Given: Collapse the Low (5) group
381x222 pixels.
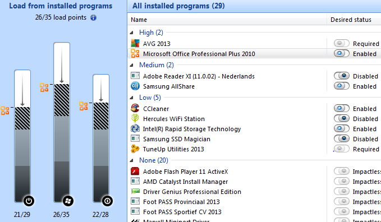Looking at the screenshot, I should coord(132,98).
